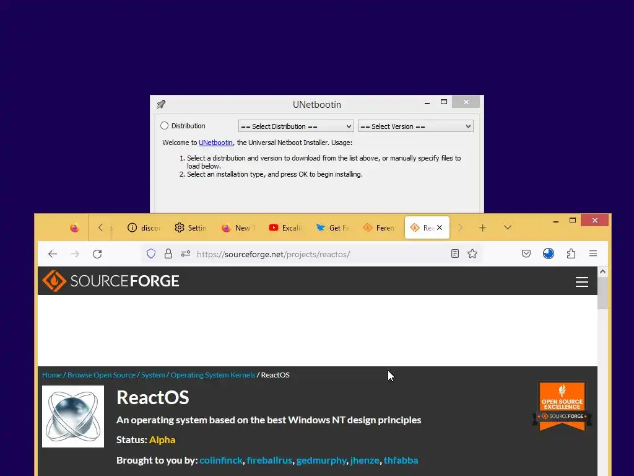Image resolution: width=634 pixels, height=476 pixels.
Task: Open the Select Distribution dropdown in UNetbootin
Action: coord(296,126)
